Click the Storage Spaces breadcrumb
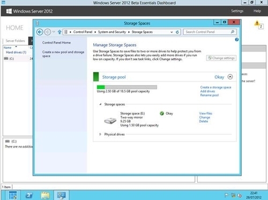268x200 pixels. pos(142,32)
